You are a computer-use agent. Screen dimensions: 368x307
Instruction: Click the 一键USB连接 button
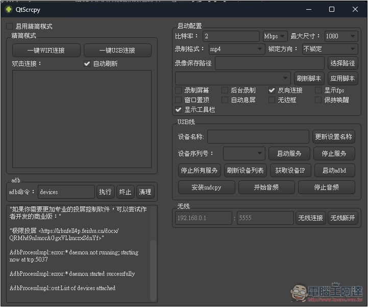tap(117, 50)
